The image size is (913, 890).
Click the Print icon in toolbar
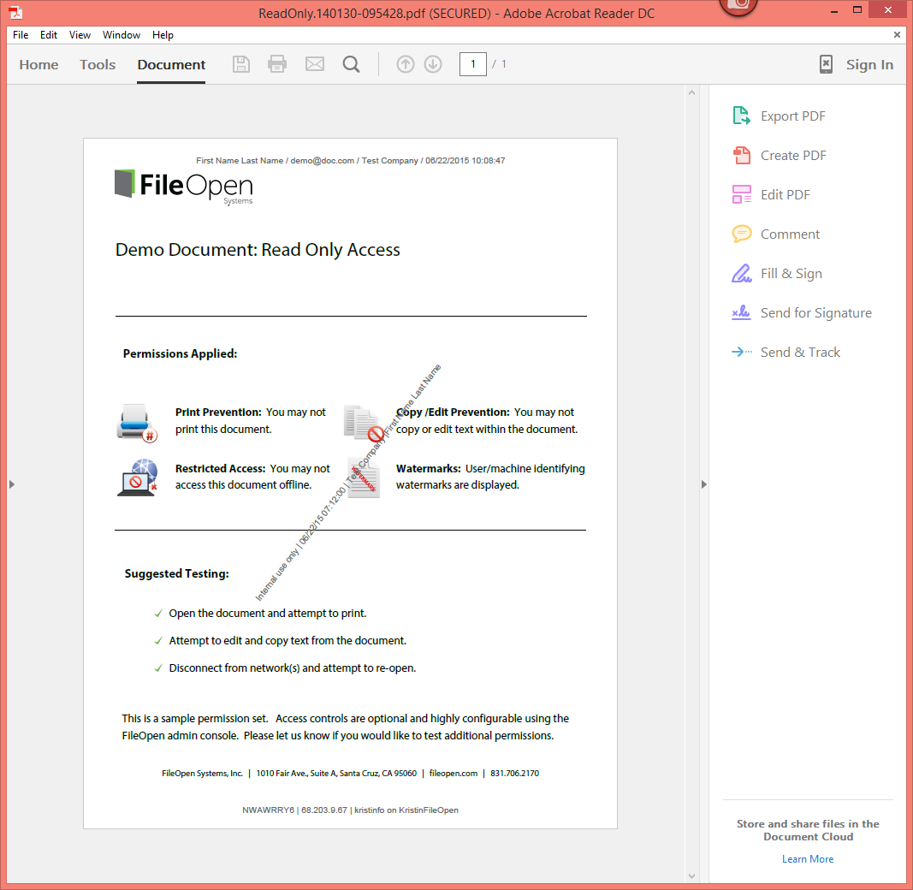click(x=277, y=64)
